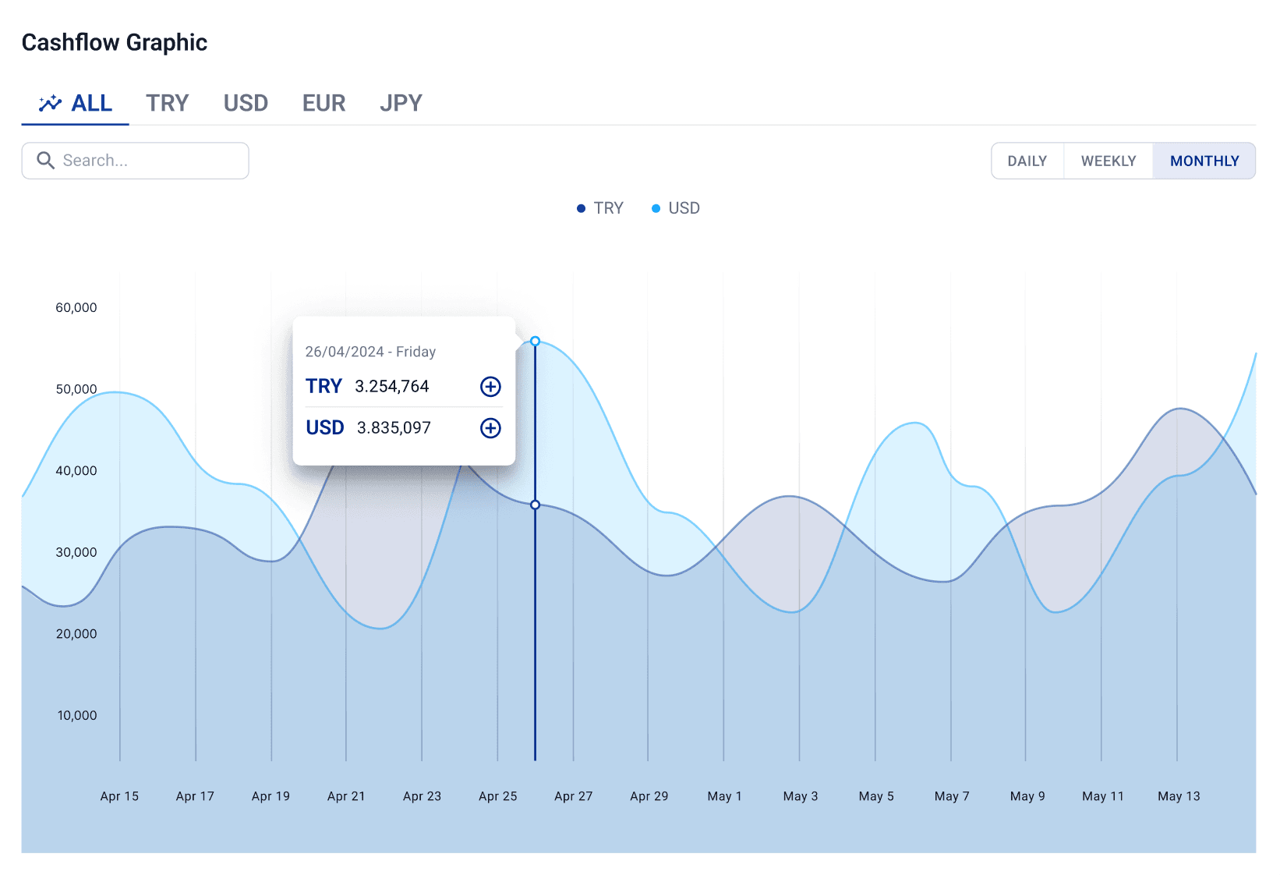Expand TRY details with plus icon
1280x875 pixels.
point(490,387)
